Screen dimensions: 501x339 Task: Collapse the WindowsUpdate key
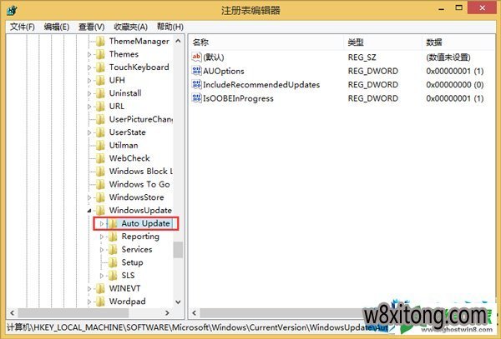pyautogui.click(x=89, y=211)
